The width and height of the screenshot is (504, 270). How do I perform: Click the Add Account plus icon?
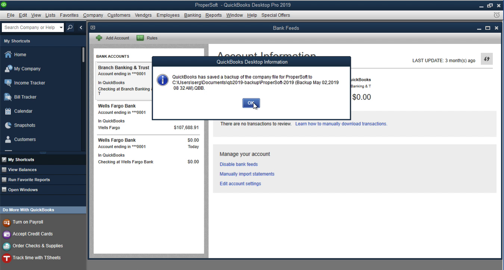pos(99,38)
